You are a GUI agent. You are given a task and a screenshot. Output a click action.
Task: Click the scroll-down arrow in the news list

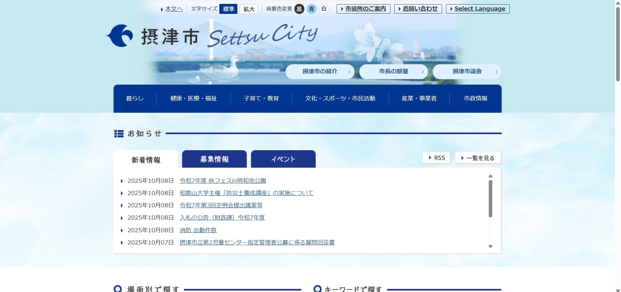click(490, 246)
